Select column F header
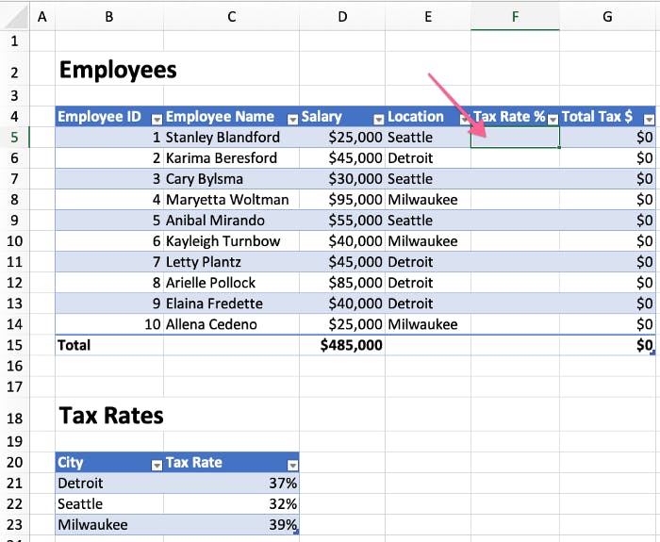This screenshot has width=660, height=542. (515, 16)
